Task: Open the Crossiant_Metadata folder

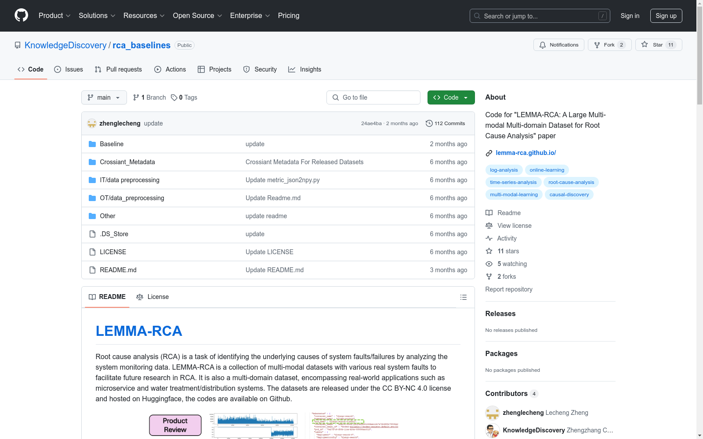Action: pyautogui.click(x=127, y=162)
